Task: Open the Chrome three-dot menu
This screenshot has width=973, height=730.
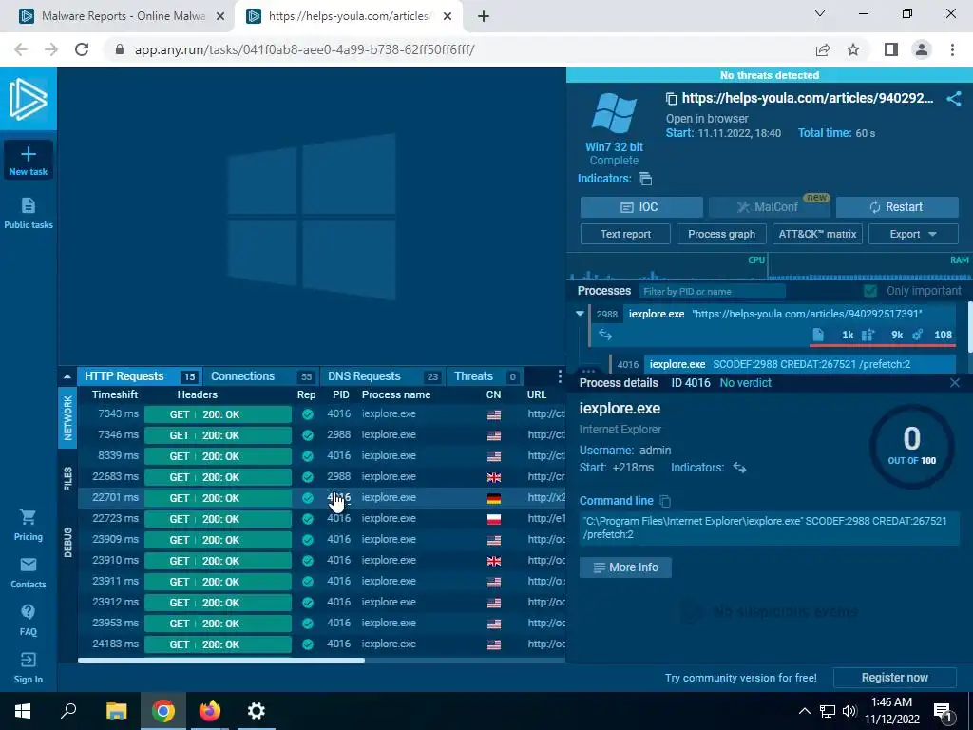Action: 952,49
